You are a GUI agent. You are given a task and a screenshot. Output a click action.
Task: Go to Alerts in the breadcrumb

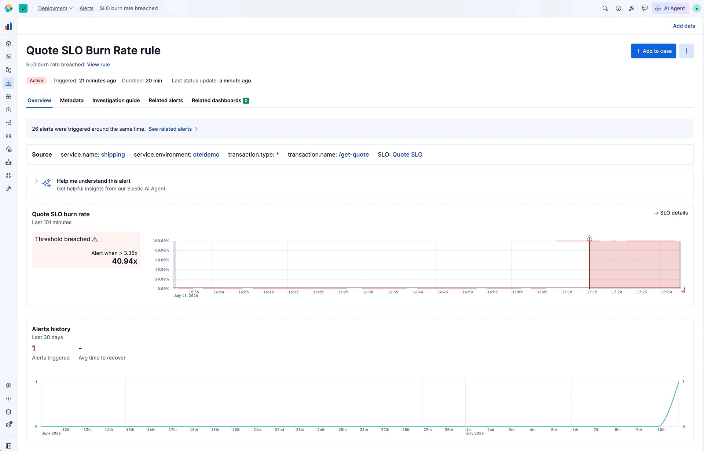pos(87,8)
